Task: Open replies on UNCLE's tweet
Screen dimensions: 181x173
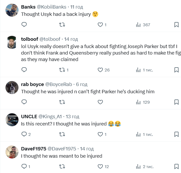Action: point(24,134)
